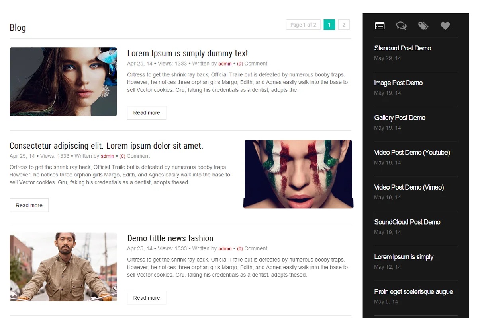Select the heart favorites icon tab
Screen dimensions: 478x318
(445, 26)
